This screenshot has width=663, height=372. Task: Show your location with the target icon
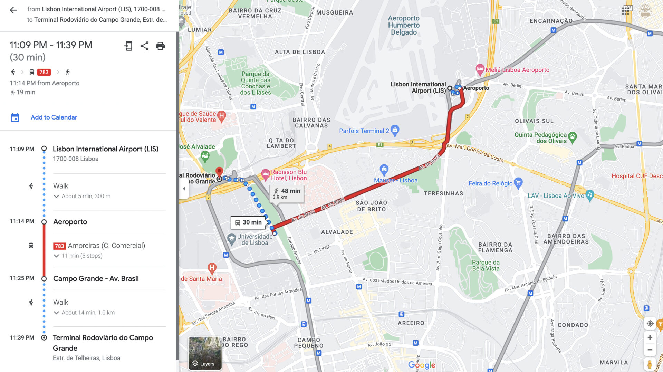click(x=650, y=324)
